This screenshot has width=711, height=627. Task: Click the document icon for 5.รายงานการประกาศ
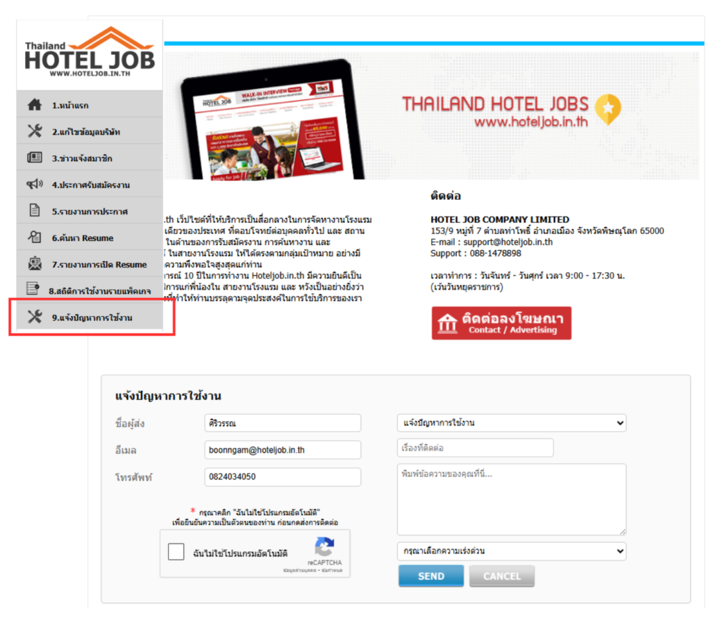click(35, 210)
